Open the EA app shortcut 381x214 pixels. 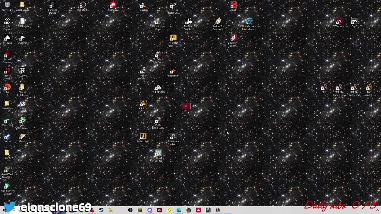[7, 89]
